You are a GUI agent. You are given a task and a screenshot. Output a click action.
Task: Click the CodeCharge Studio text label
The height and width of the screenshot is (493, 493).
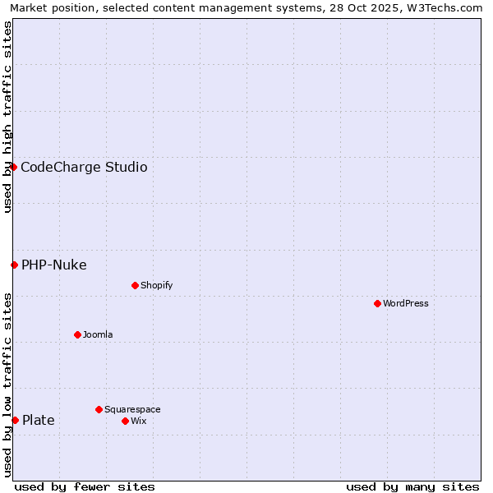click(x=84, y=168)
